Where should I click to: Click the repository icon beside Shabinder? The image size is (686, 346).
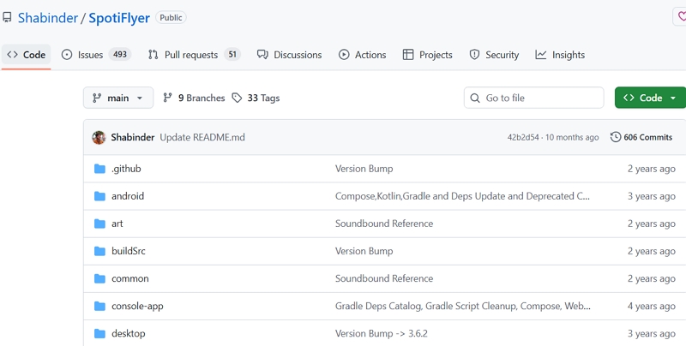click(7, 17)
